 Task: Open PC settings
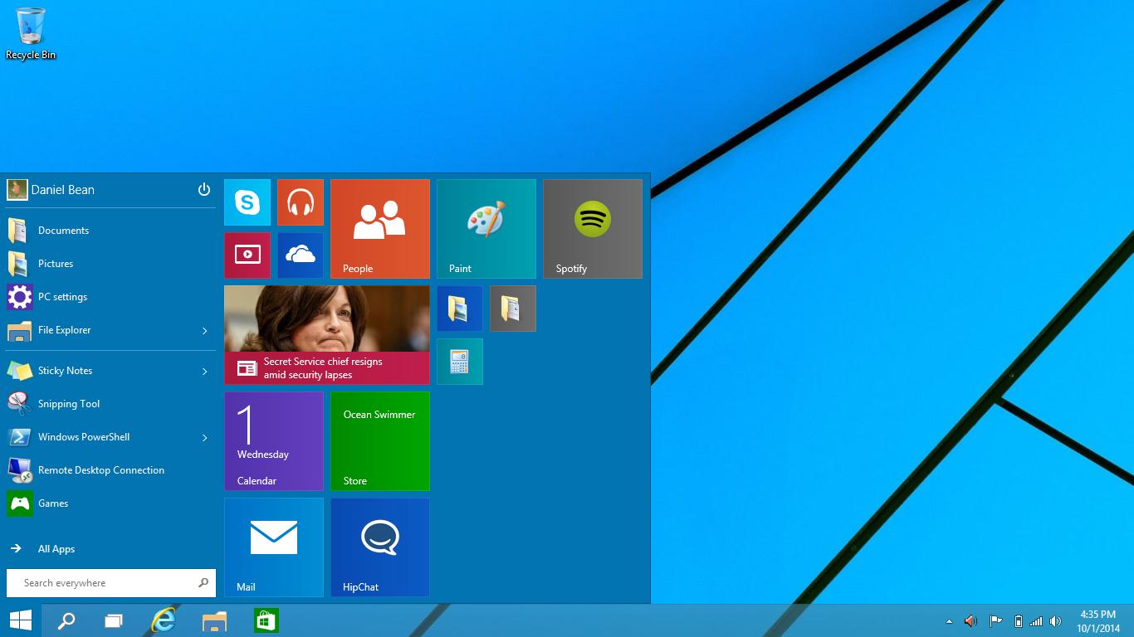coord(110,297)
